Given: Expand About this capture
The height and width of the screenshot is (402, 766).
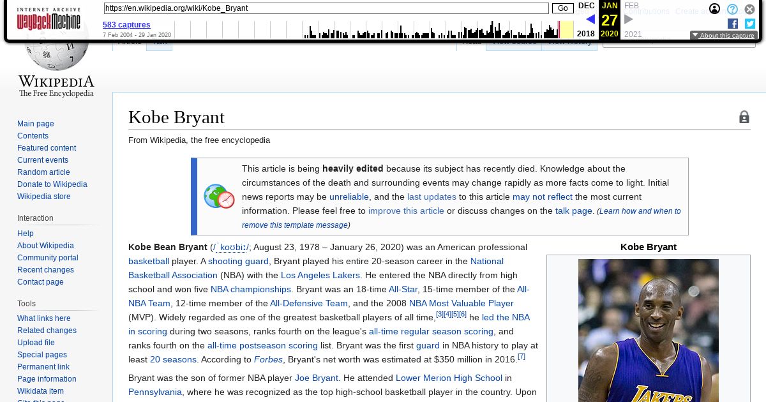Looking at the screenshot, I should 723,36.
